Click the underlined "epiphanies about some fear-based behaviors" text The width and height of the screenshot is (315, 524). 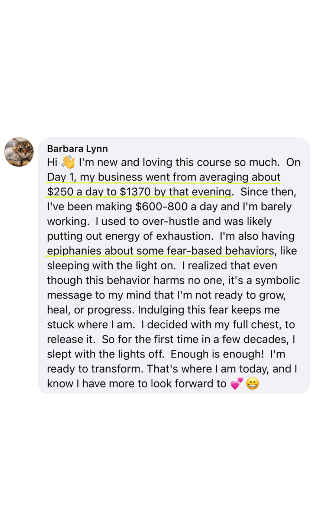[160, 251]
